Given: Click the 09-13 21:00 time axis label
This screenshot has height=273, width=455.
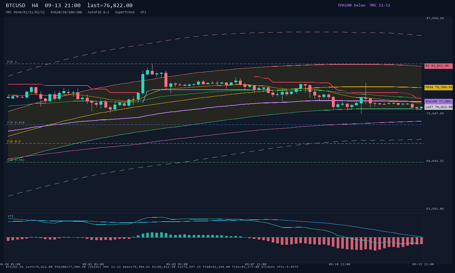Looking at the screenshot, I should [x=423, y=264].
